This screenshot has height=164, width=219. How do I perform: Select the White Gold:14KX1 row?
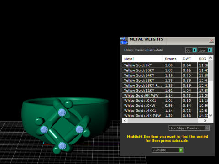165,110
